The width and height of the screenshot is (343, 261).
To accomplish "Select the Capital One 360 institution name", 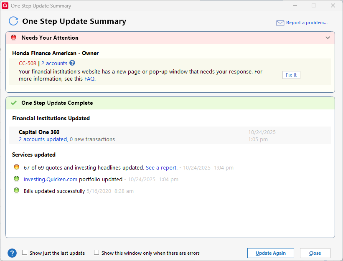I will [39, 132].
